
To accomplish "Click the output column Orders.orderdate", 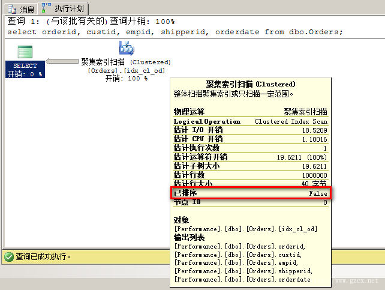I will click(x=242, y=279).
